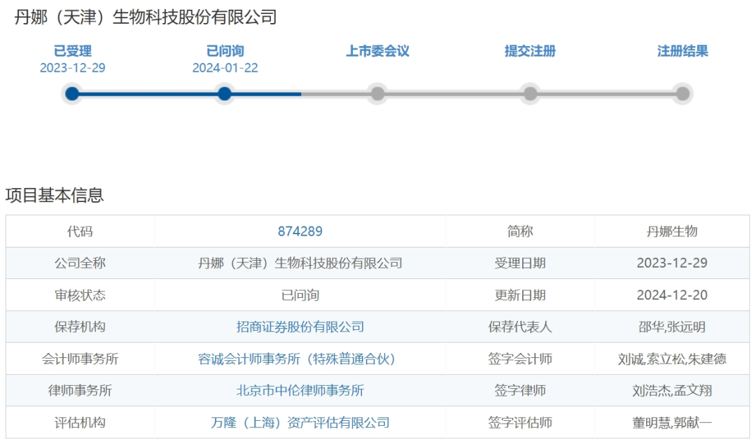Click the 保荐代表人 names 邵华,张远明
This screenshot has height=444, width=756.
click(671, 327)
